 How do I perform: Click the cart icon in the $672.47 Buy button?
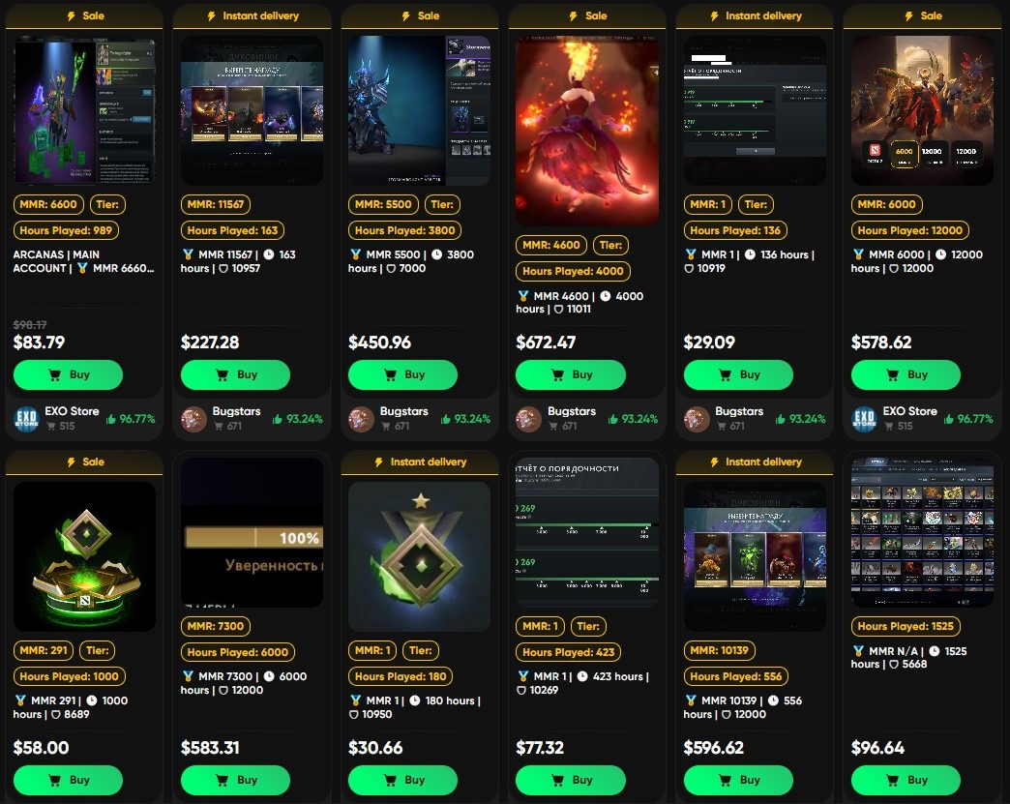pos(558,375)
